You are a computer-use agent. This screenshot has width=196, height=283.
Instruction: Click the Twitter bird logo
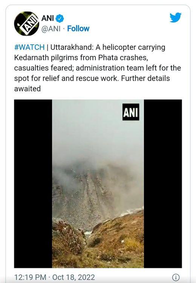pyautogui.click(x=175, y=17)
